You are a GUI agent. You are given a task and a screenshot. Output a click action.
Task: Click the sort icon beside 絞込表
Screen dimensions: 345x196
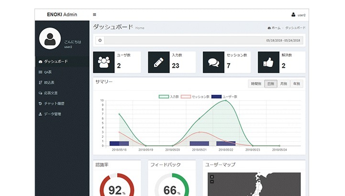pos(40,83)
